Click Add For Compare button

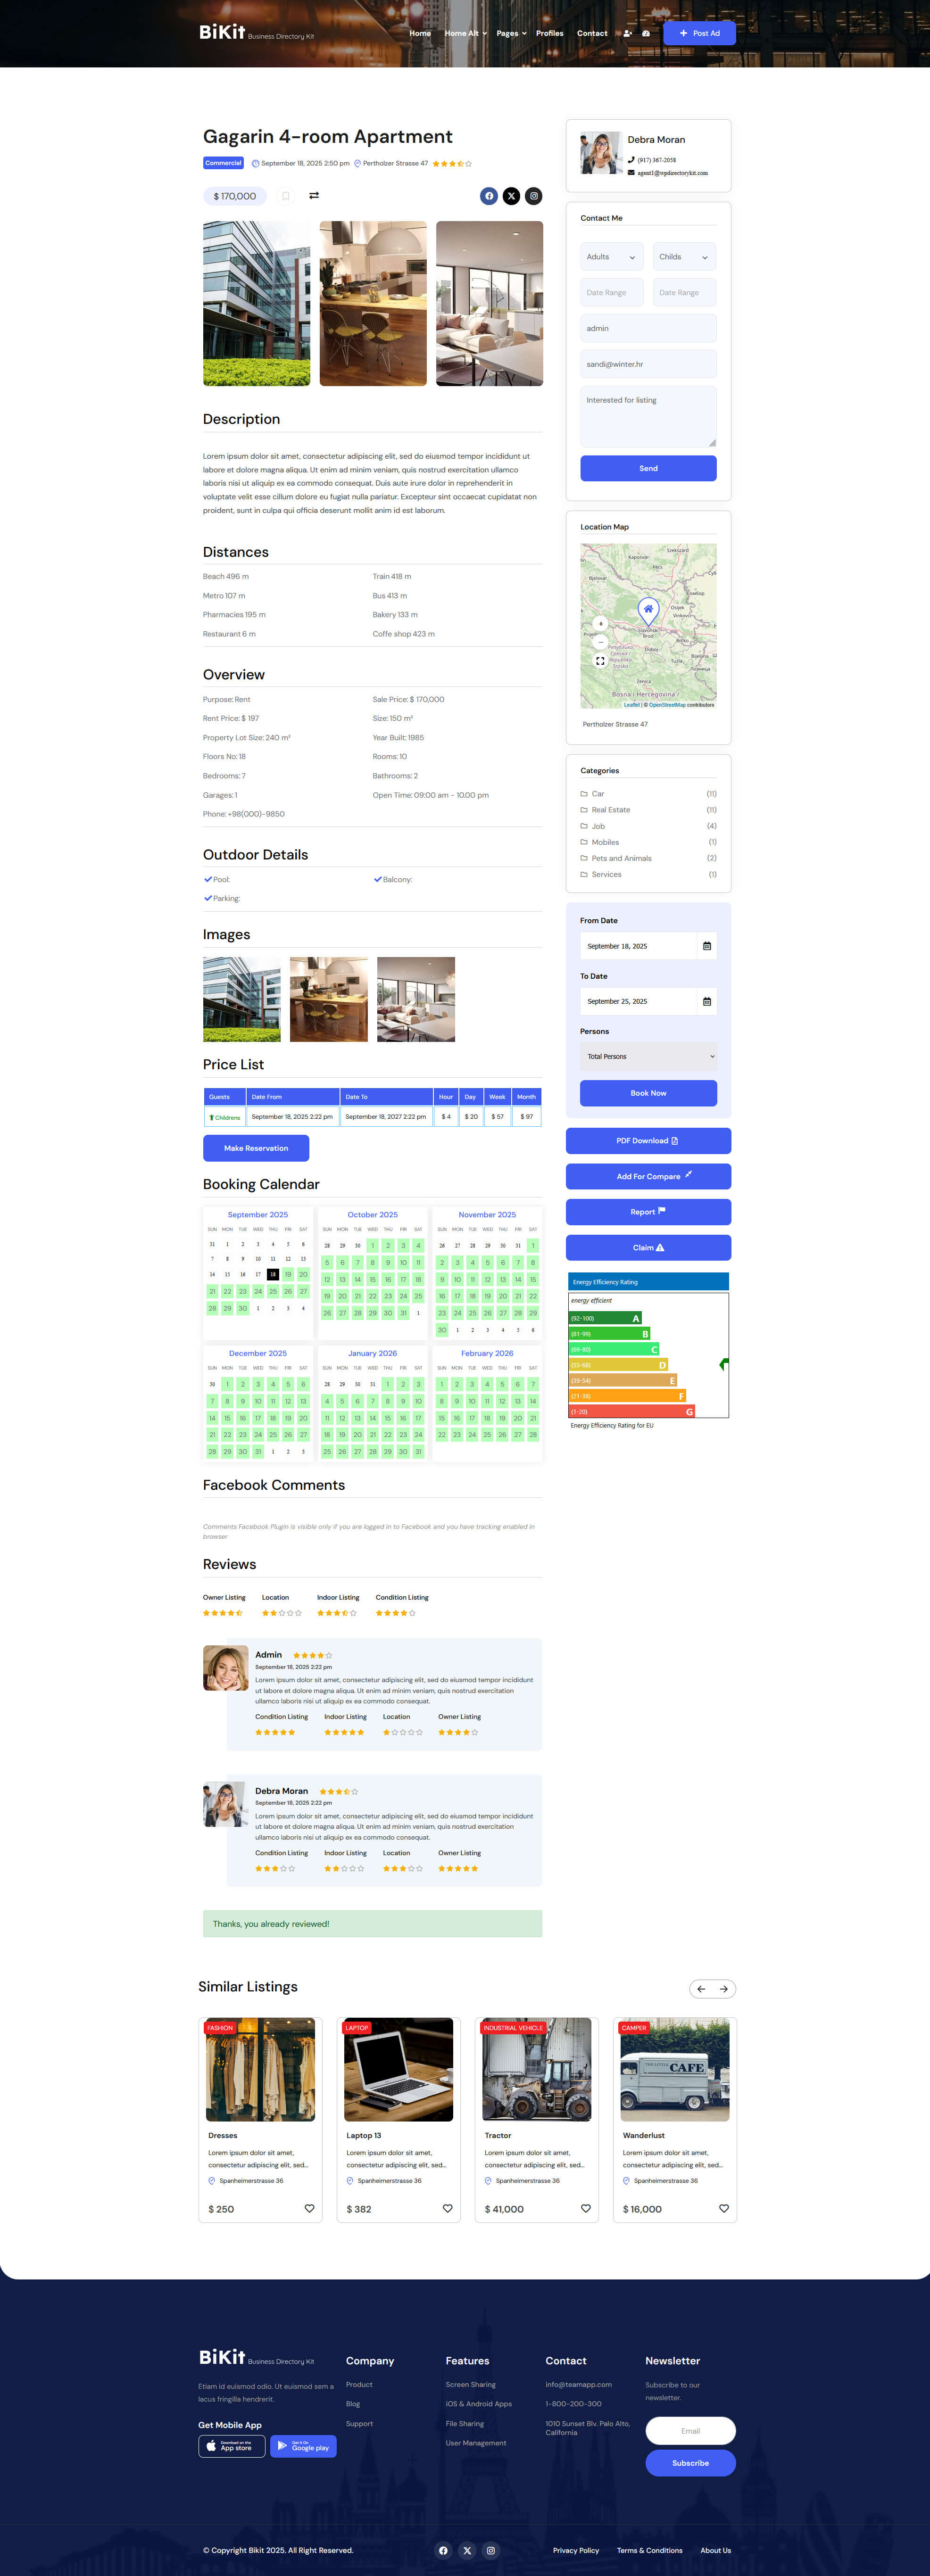click(648, 1176)
